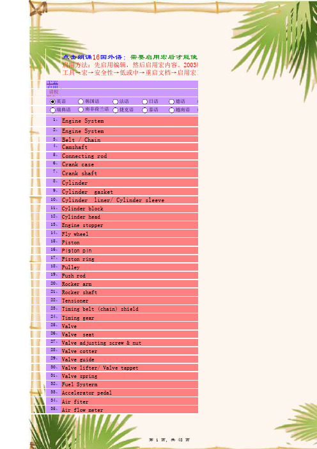Pick the 德语 radio button
This screenshot has width=317, height=449.
tap(171, 102)
